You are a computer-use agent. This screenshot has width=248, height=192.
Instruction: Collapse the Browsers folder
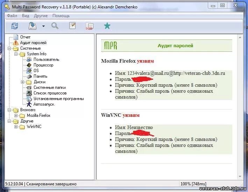tap(9, 110)
